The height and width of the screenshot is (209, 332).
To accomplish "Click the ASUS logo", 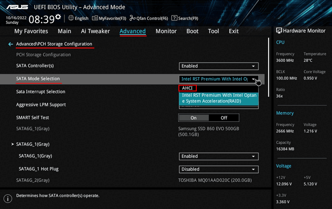I will [x=17, y=7].
